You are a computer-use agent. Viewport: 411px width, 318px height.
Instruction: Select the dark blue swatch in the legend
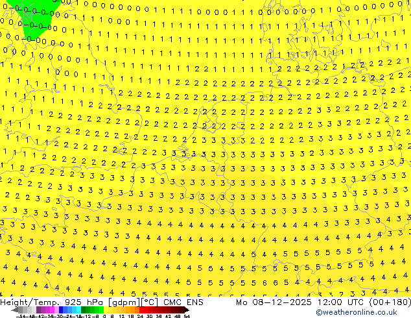coord(61,310)
